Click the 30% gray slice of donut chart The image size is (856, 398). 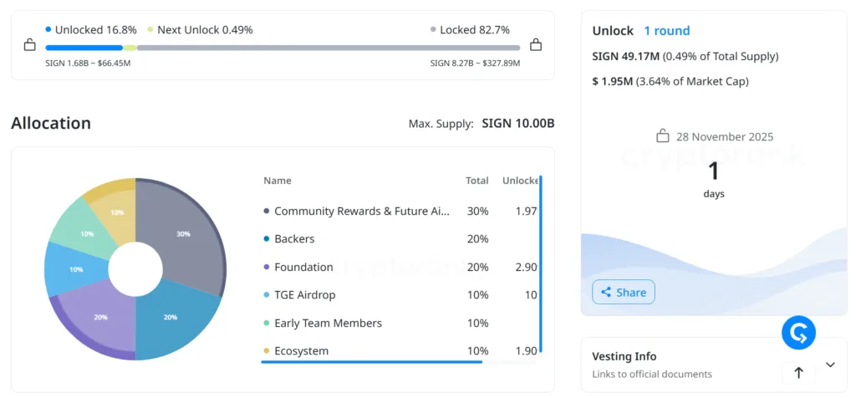coord(183,233)
